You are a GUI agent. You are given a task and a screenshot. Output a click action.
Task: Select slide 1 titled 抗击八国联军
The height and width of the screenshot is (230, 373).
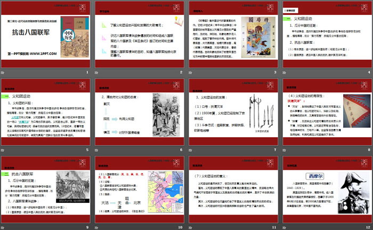pyautogui.click(x=45, y=34)
